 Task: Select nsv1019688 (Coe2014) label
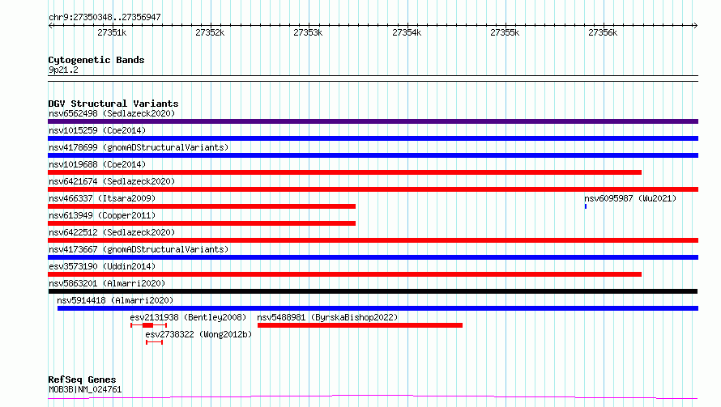(x=97, y=164)
